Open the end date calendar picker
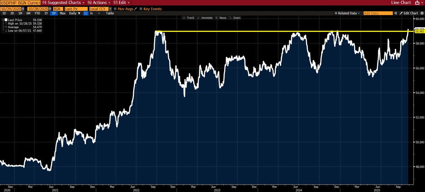 (x=50, y=9)
